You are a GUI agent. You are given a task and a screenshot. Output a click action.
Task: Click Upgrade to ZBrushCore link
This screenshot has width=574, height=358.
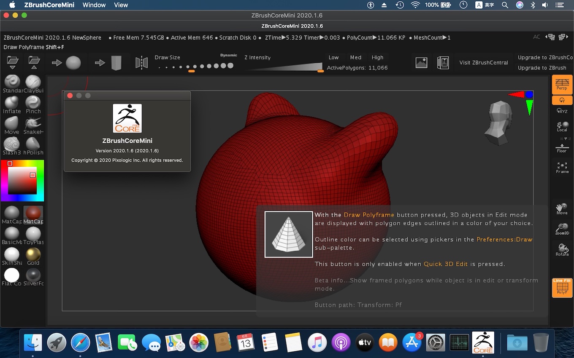point(545,57)
